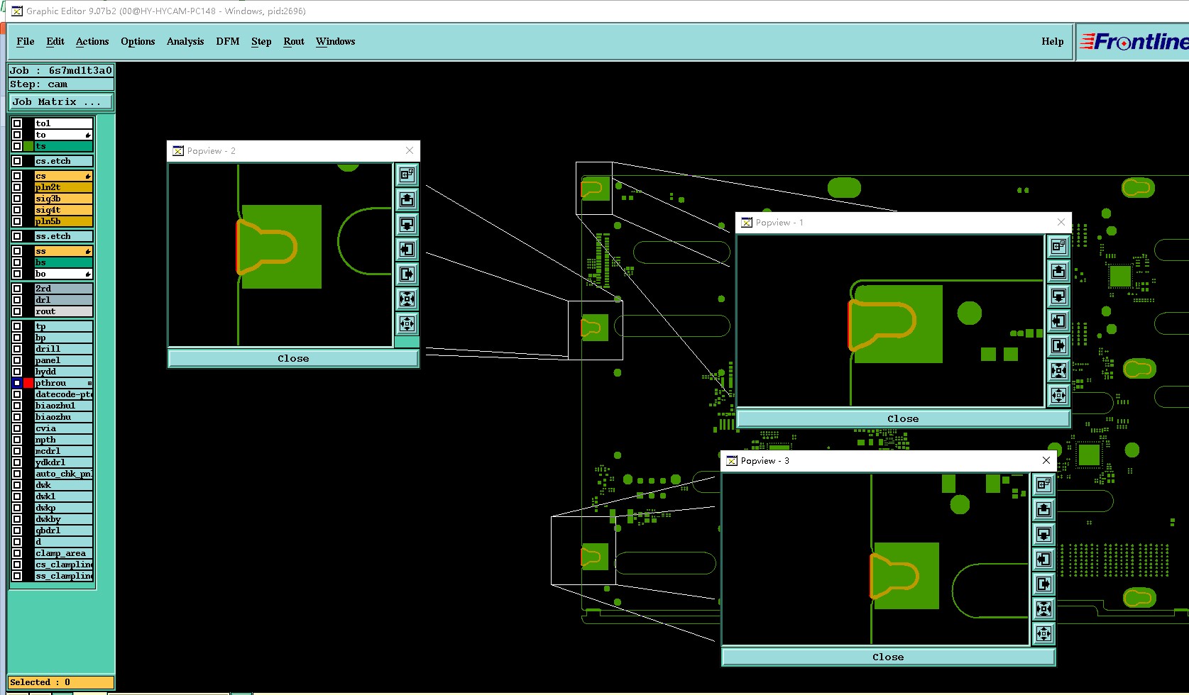Pan down in Popview 3
1189x695 pixels.
click(x=1043, y=534)
